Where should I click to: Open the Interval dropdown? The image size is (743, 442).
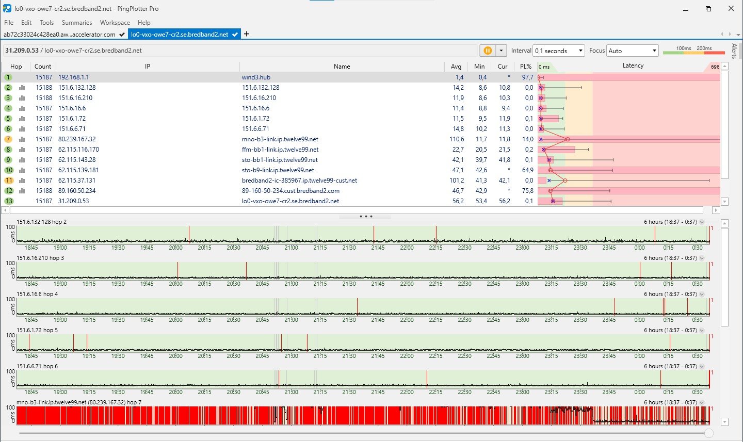(x=558, y=51)
